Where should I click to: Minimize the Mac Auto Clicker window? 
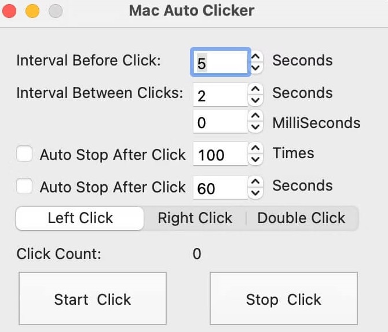tap(32, 11)
